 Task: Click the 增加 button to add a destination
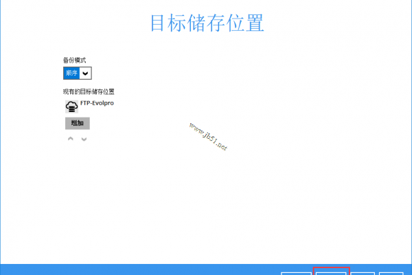coord(78,123)
